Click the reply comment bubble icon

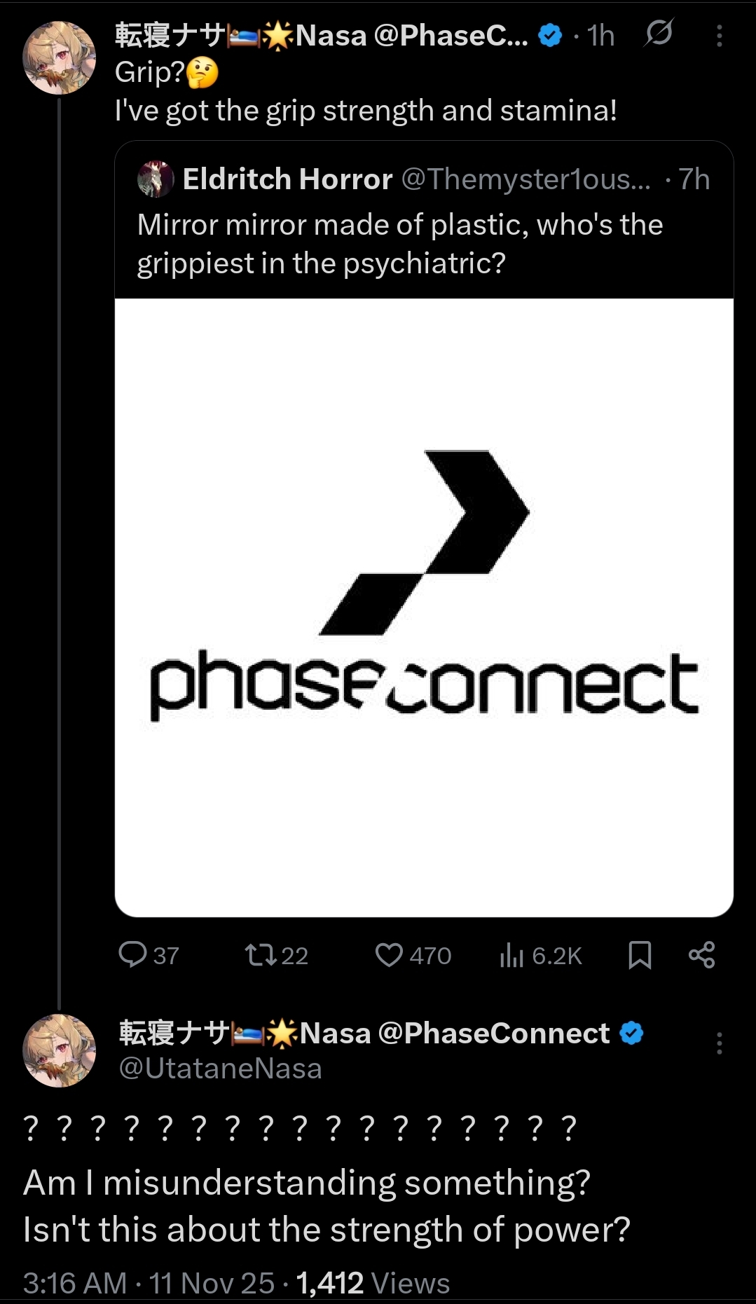tap(132, 954)
